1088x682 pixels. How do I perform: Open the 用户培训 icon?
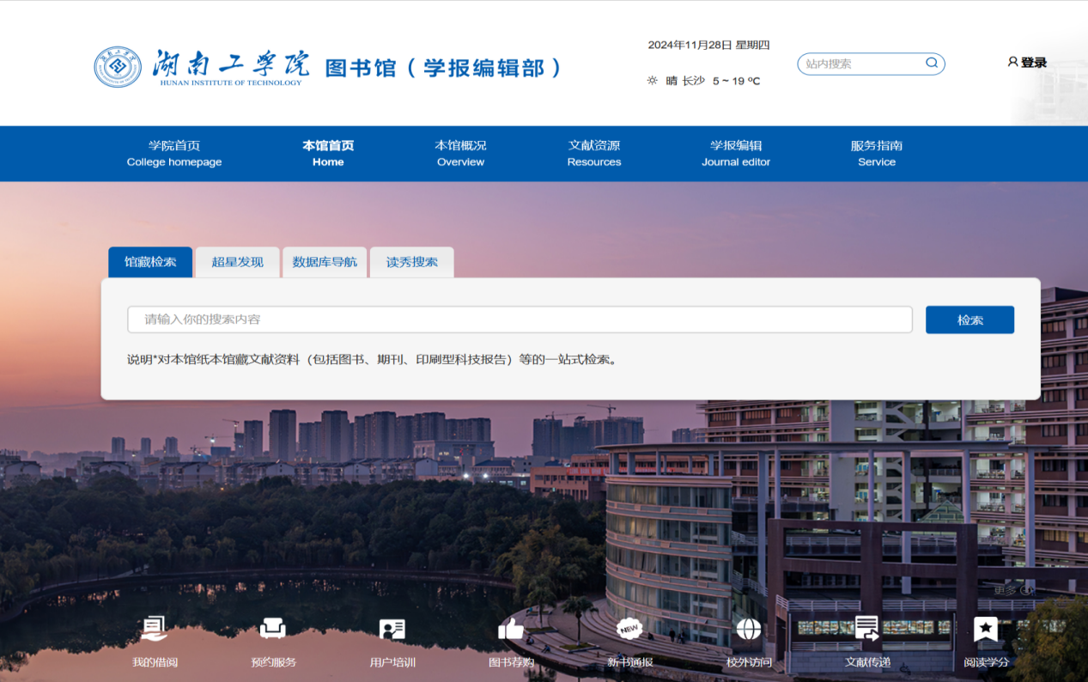coord(392,630)
